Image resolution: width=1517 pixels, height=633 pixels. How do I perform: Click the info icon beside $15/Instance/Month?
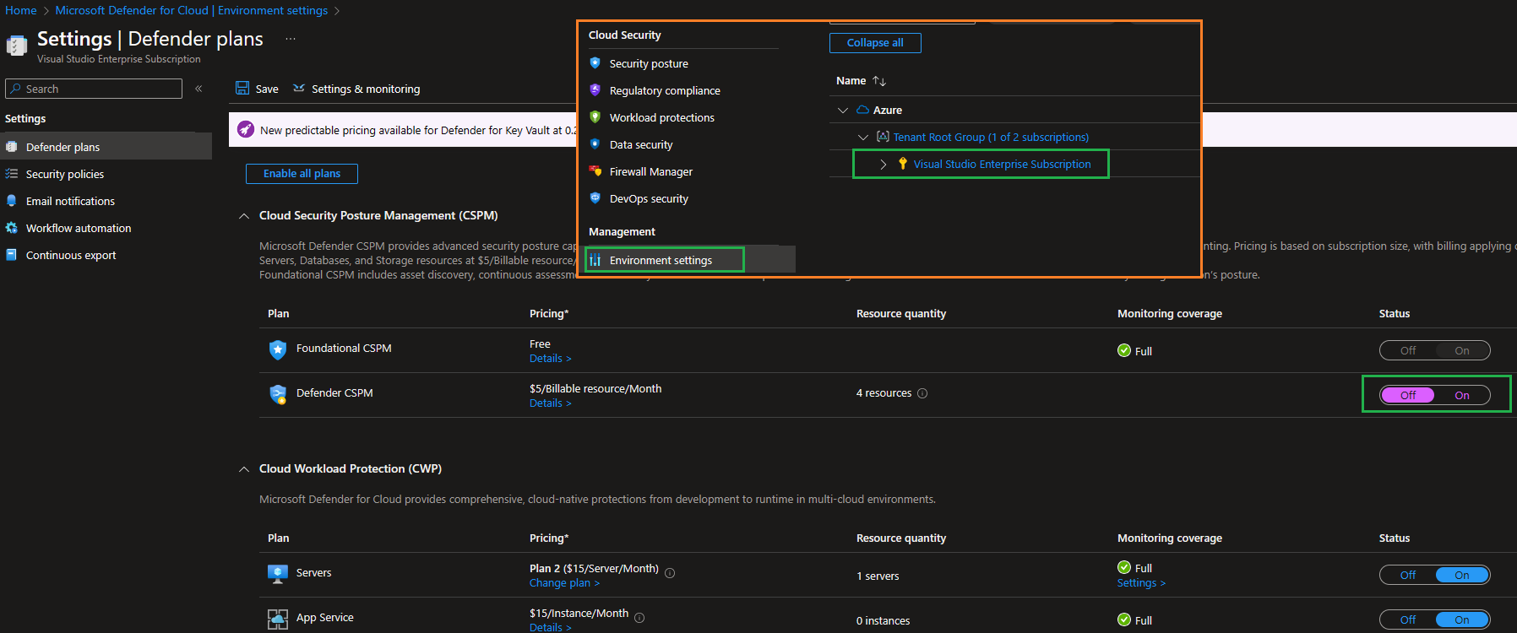click(x=639, y=618)
